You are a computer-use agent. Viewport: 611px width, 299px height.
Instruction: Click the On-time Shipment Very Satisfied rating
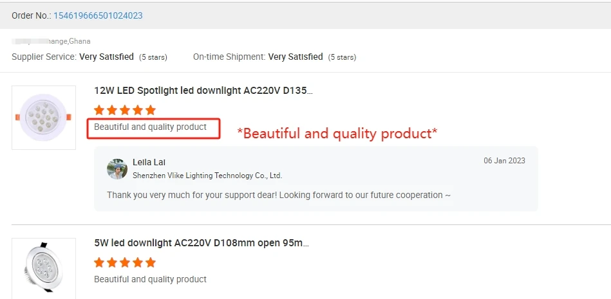click(296, 57)
